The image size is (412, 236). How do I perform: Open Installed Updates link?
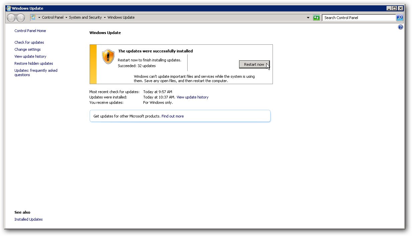(28, 219)
